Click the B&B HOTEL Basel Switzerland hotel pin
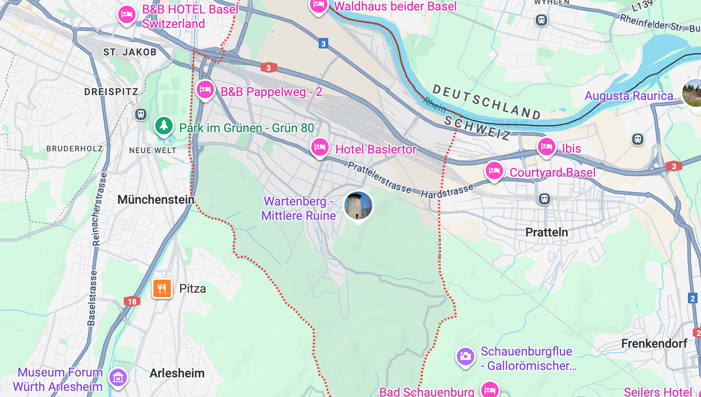The height and width of the screenshot is (397, 701). (x=127, y=15)
